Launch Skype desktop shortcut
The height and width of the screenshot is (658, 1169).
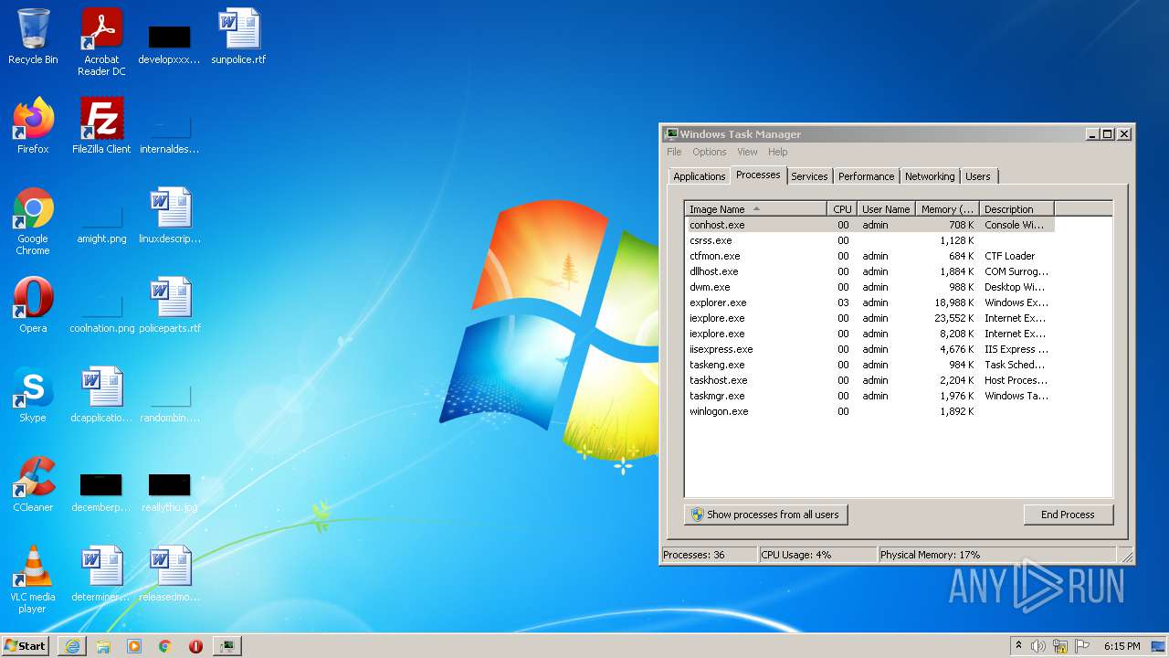click(x=33, y=395)
